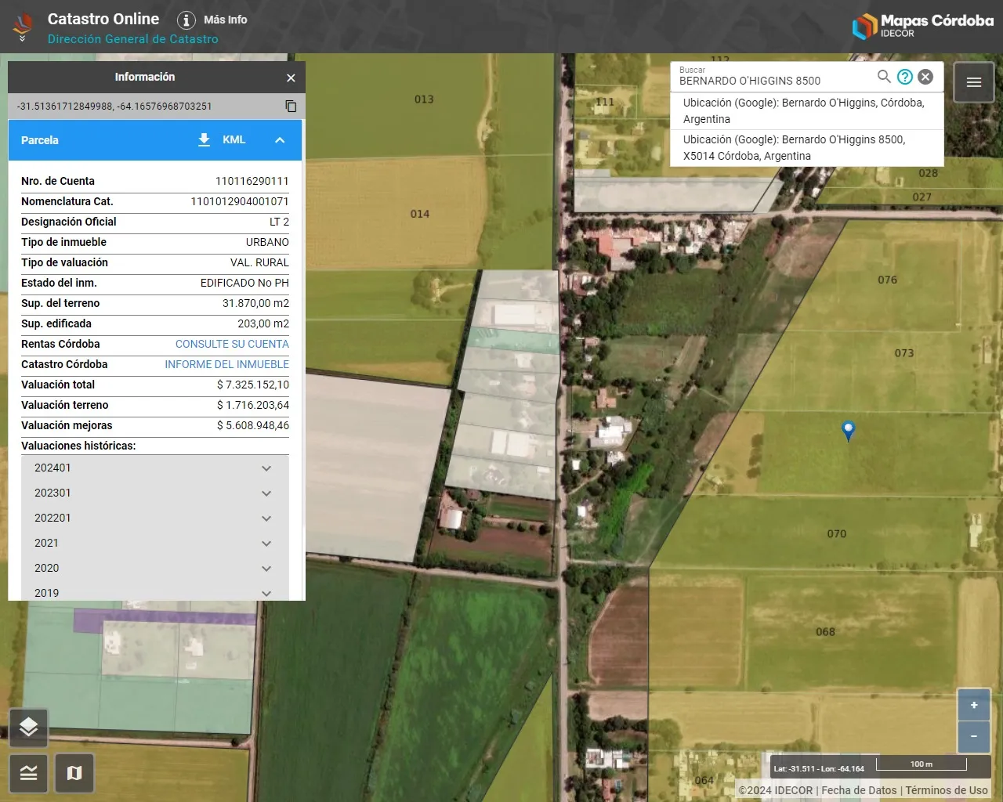Download the parcel KML file
This screenshot has height=802, width=1003.
204,139
